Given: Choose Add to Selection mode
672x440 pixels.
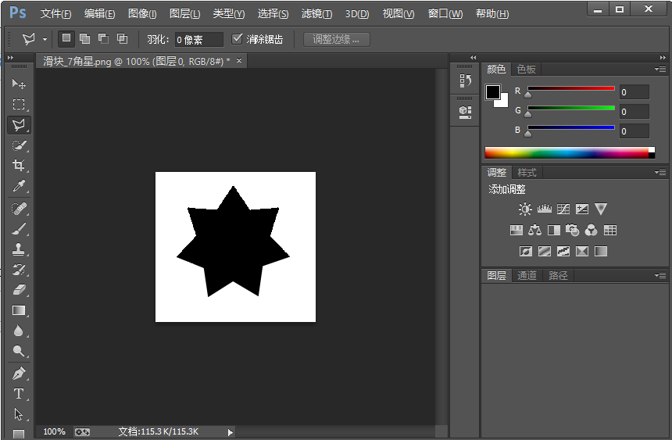Looking at the screenshot, I should (x=85, y=38).
